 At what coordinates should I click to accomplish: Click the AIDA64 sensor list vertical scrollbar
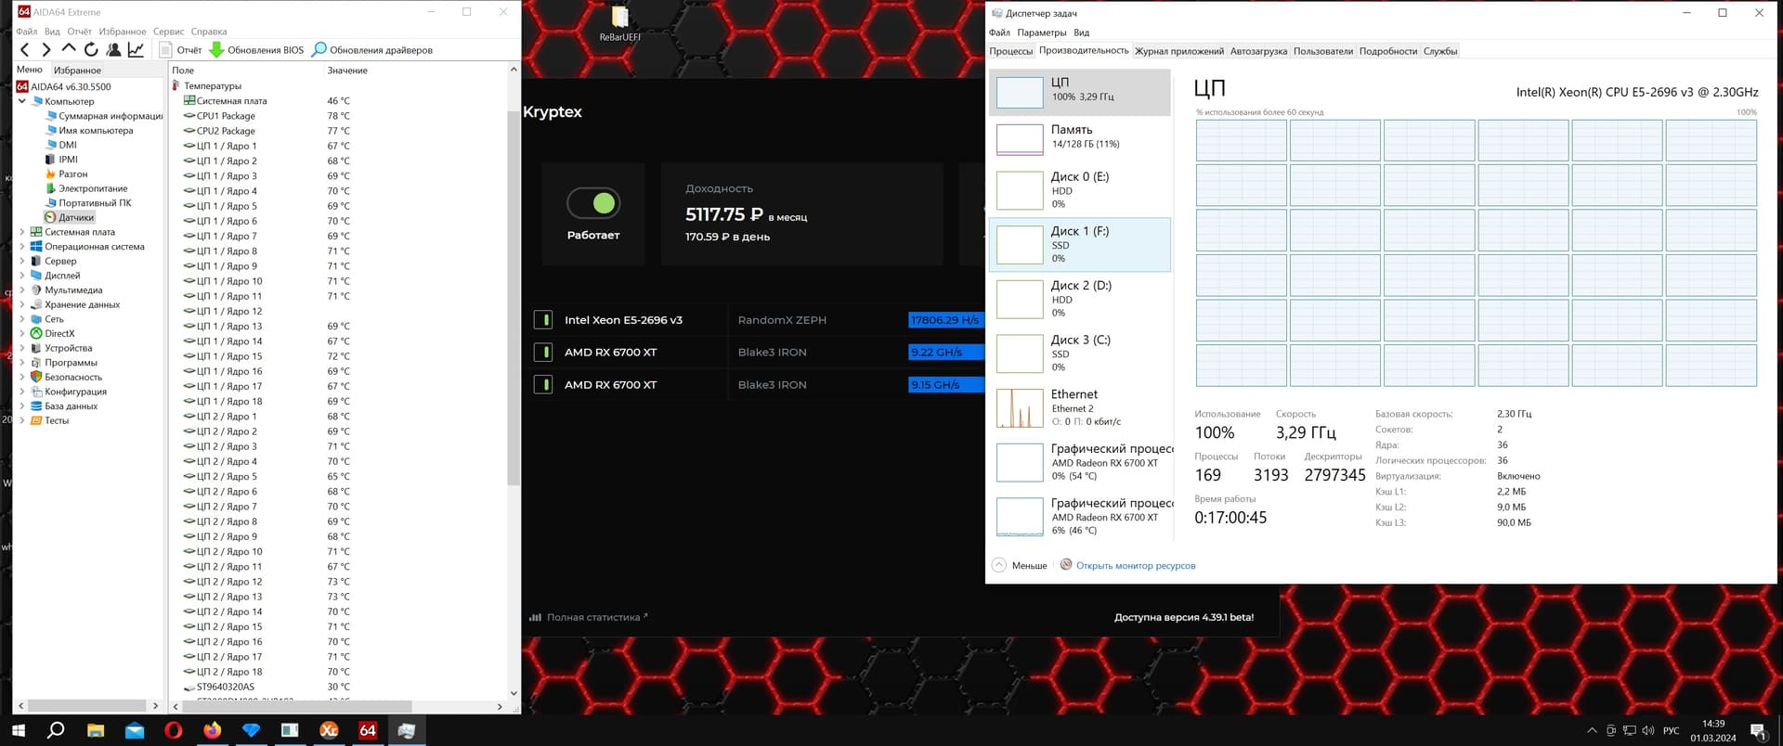(x=514, y=297)
